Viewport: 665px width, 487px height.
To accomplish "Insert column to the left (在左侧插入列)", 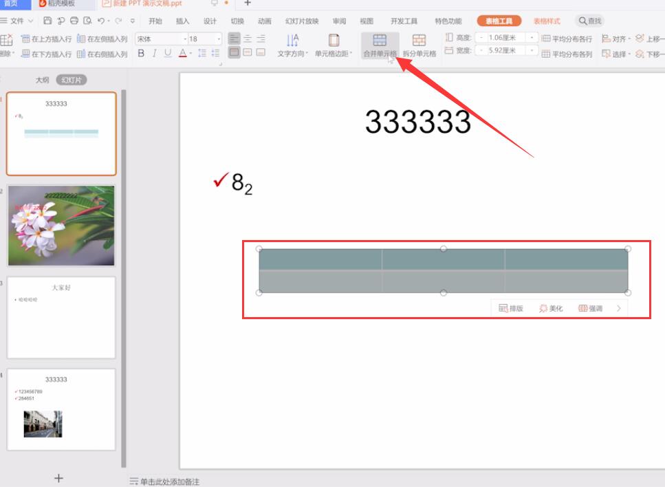I will [x=102, y=39].
